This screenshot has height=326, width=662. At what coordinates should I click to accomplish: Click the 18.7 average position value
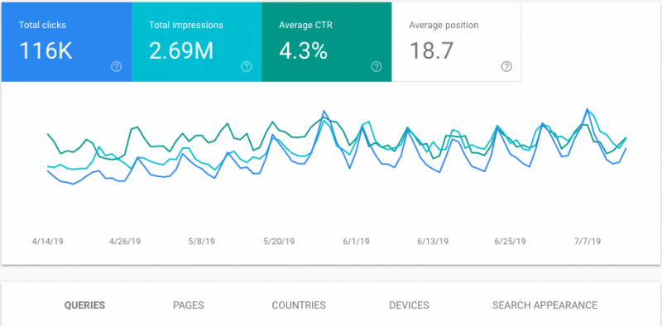click(x=431, y=51)
